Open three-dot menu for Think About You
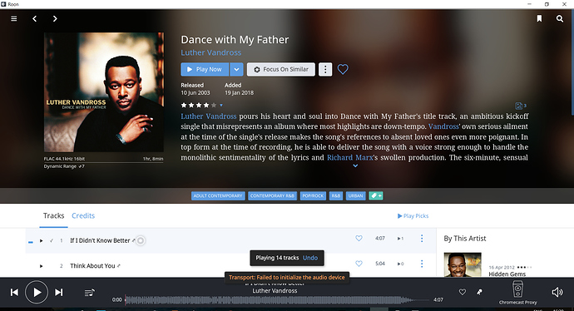 coord(422,264)
